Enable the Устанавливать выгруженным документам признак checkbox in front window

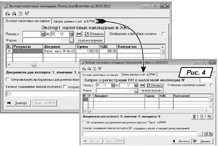click(84, 122)
